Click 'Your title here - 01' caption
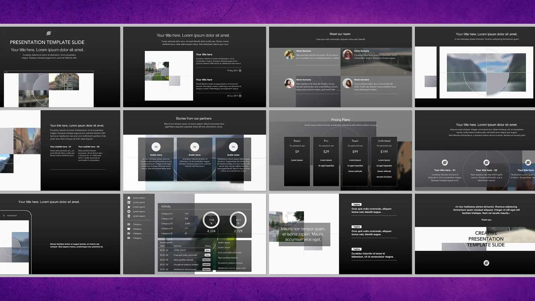535x301 pixels. (x=445, y=170)
